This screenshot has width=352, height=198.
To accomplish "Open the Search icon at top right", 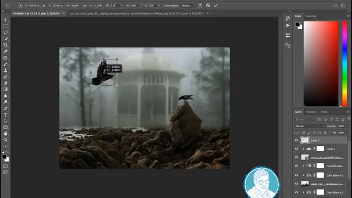I will (x=335, y=5).
